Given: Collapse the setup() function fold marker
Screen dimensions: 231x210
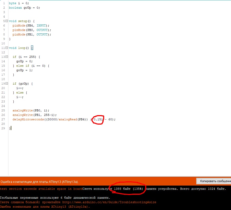Looking at the screenshot, I should (x=7, y=21).
